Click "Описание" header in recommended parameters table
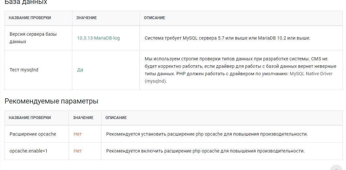Image resolution: width=346 pixels, height=170 pixels. click(116, 118)
